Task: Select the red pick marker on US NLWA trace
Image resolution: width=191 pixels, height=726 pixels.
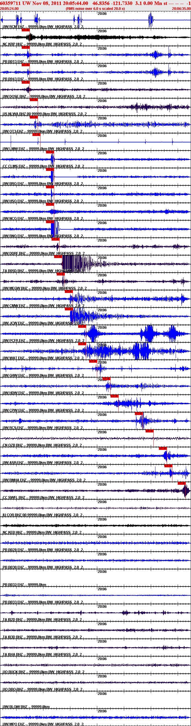Action: coord(34,99)
